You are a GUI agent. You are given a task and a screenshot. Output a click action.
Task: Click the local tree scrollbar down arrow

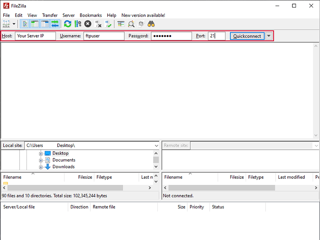pos(156,166)
